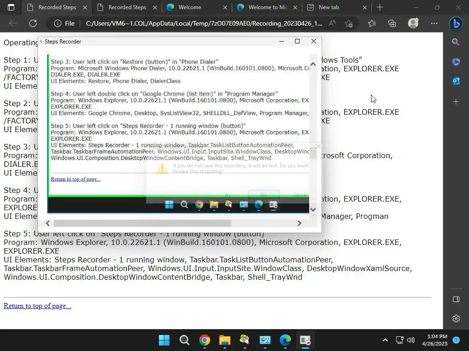Show hidden system tray icons
Image resolution: width=469 pixels, height=351 pixels.
click(x=385, y=340)
